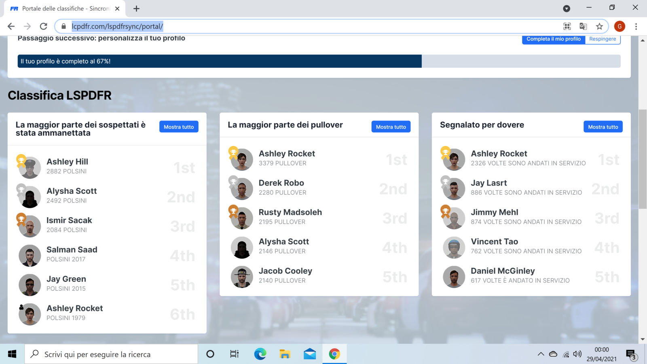Open Windows Task View
647x364 pixels.
[234, 354]
